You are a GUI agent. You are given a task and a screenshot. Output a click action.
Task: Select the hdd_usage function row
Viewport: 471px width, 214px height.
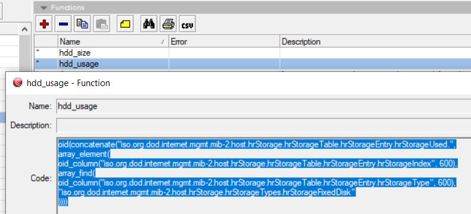[252, 64]
